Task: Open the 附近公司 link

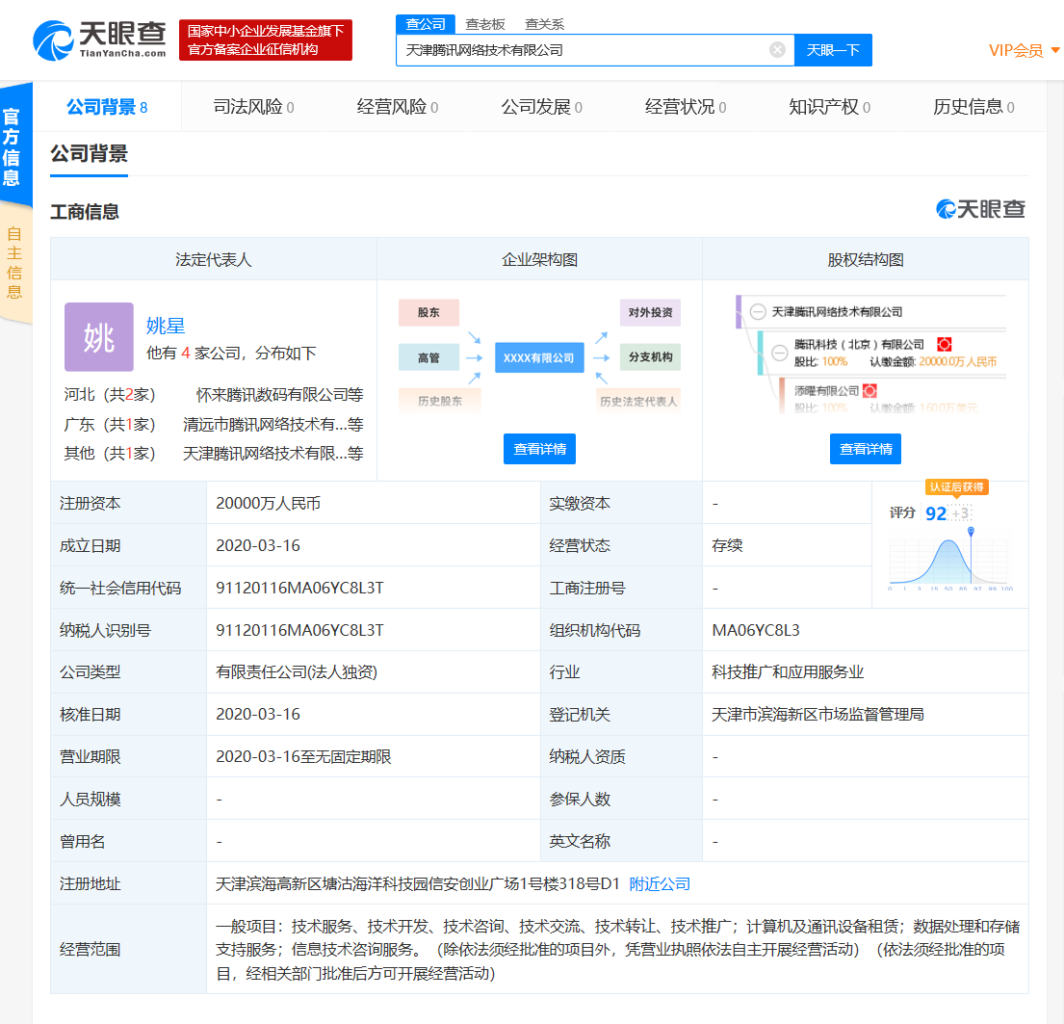Action: click(658, 882)
